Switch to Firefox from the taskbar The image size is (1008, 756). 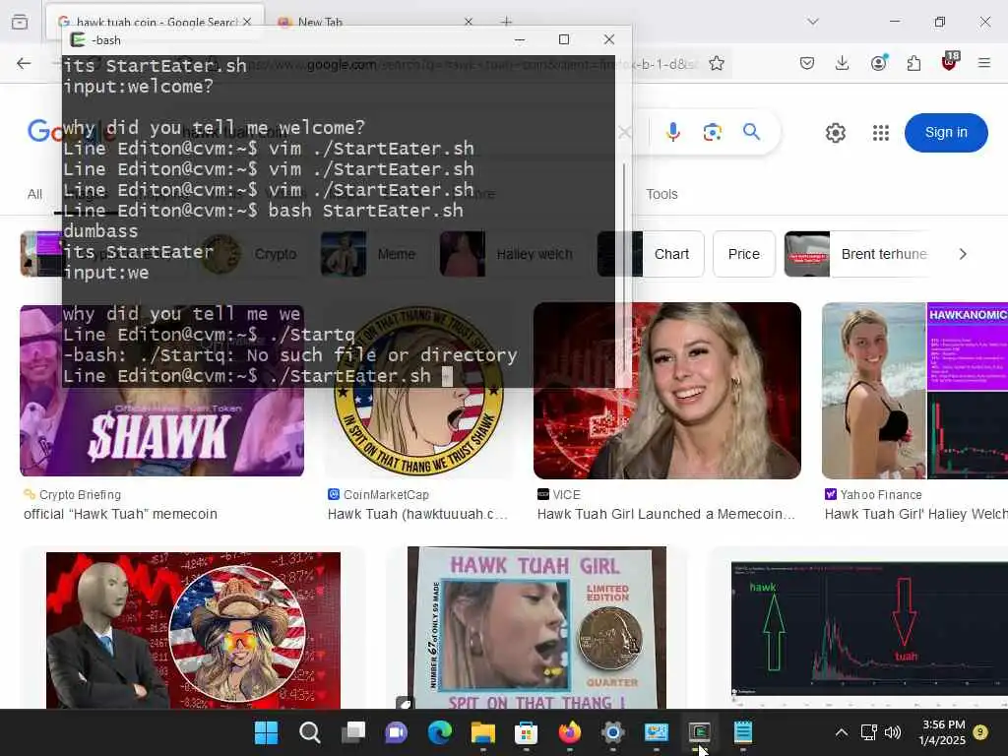[570, 732]
